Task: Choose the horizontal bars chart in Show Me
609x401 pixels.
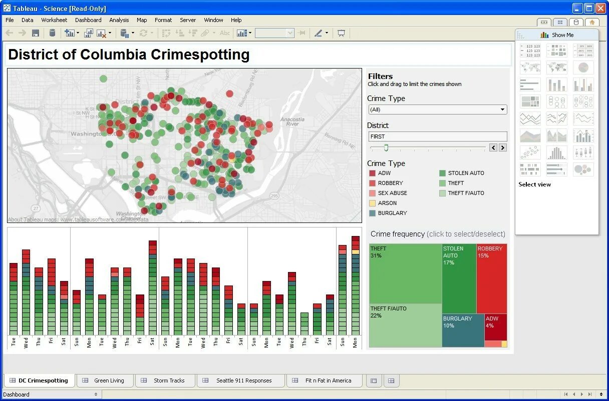Action: click(x=530, y=84)
